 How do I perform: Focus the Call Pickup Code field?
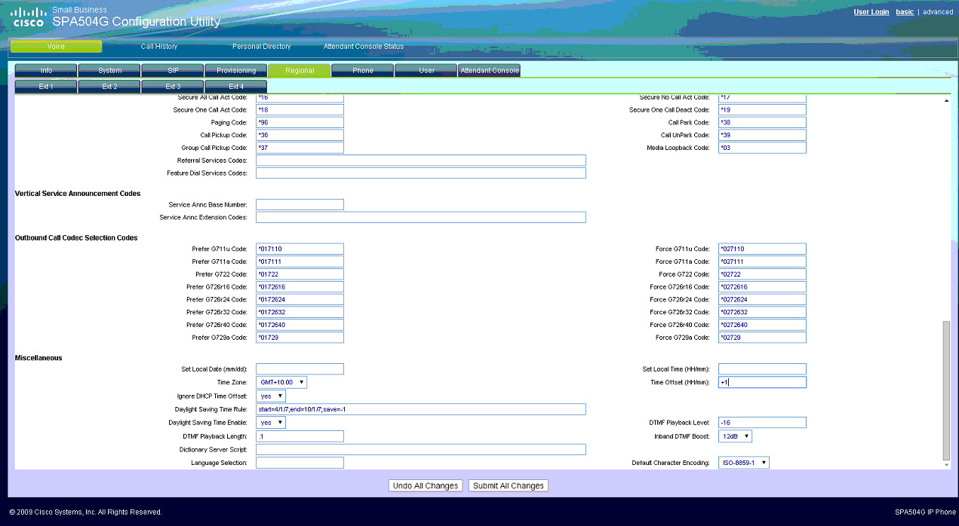(x=300, y=136)
